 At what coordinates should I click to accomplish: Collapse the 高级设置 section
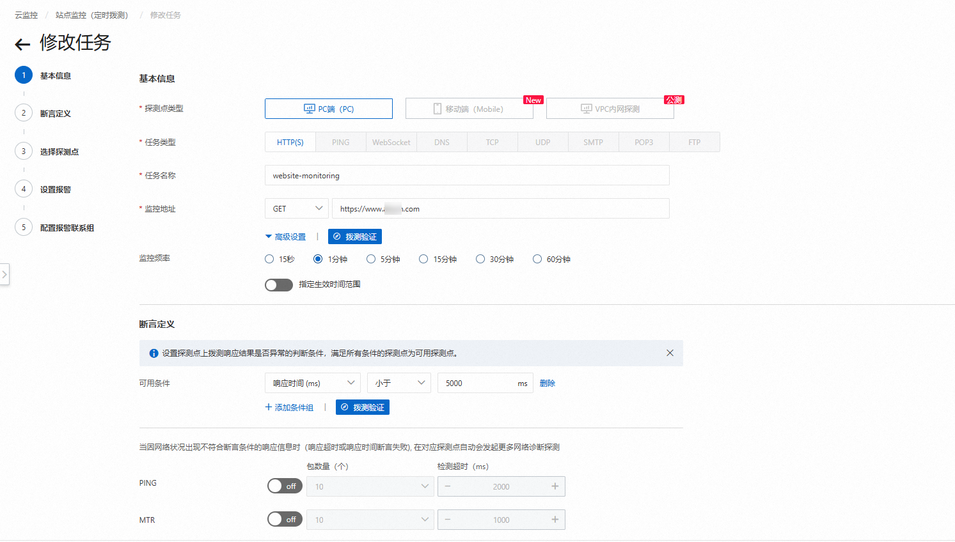(x=286, y=236)
